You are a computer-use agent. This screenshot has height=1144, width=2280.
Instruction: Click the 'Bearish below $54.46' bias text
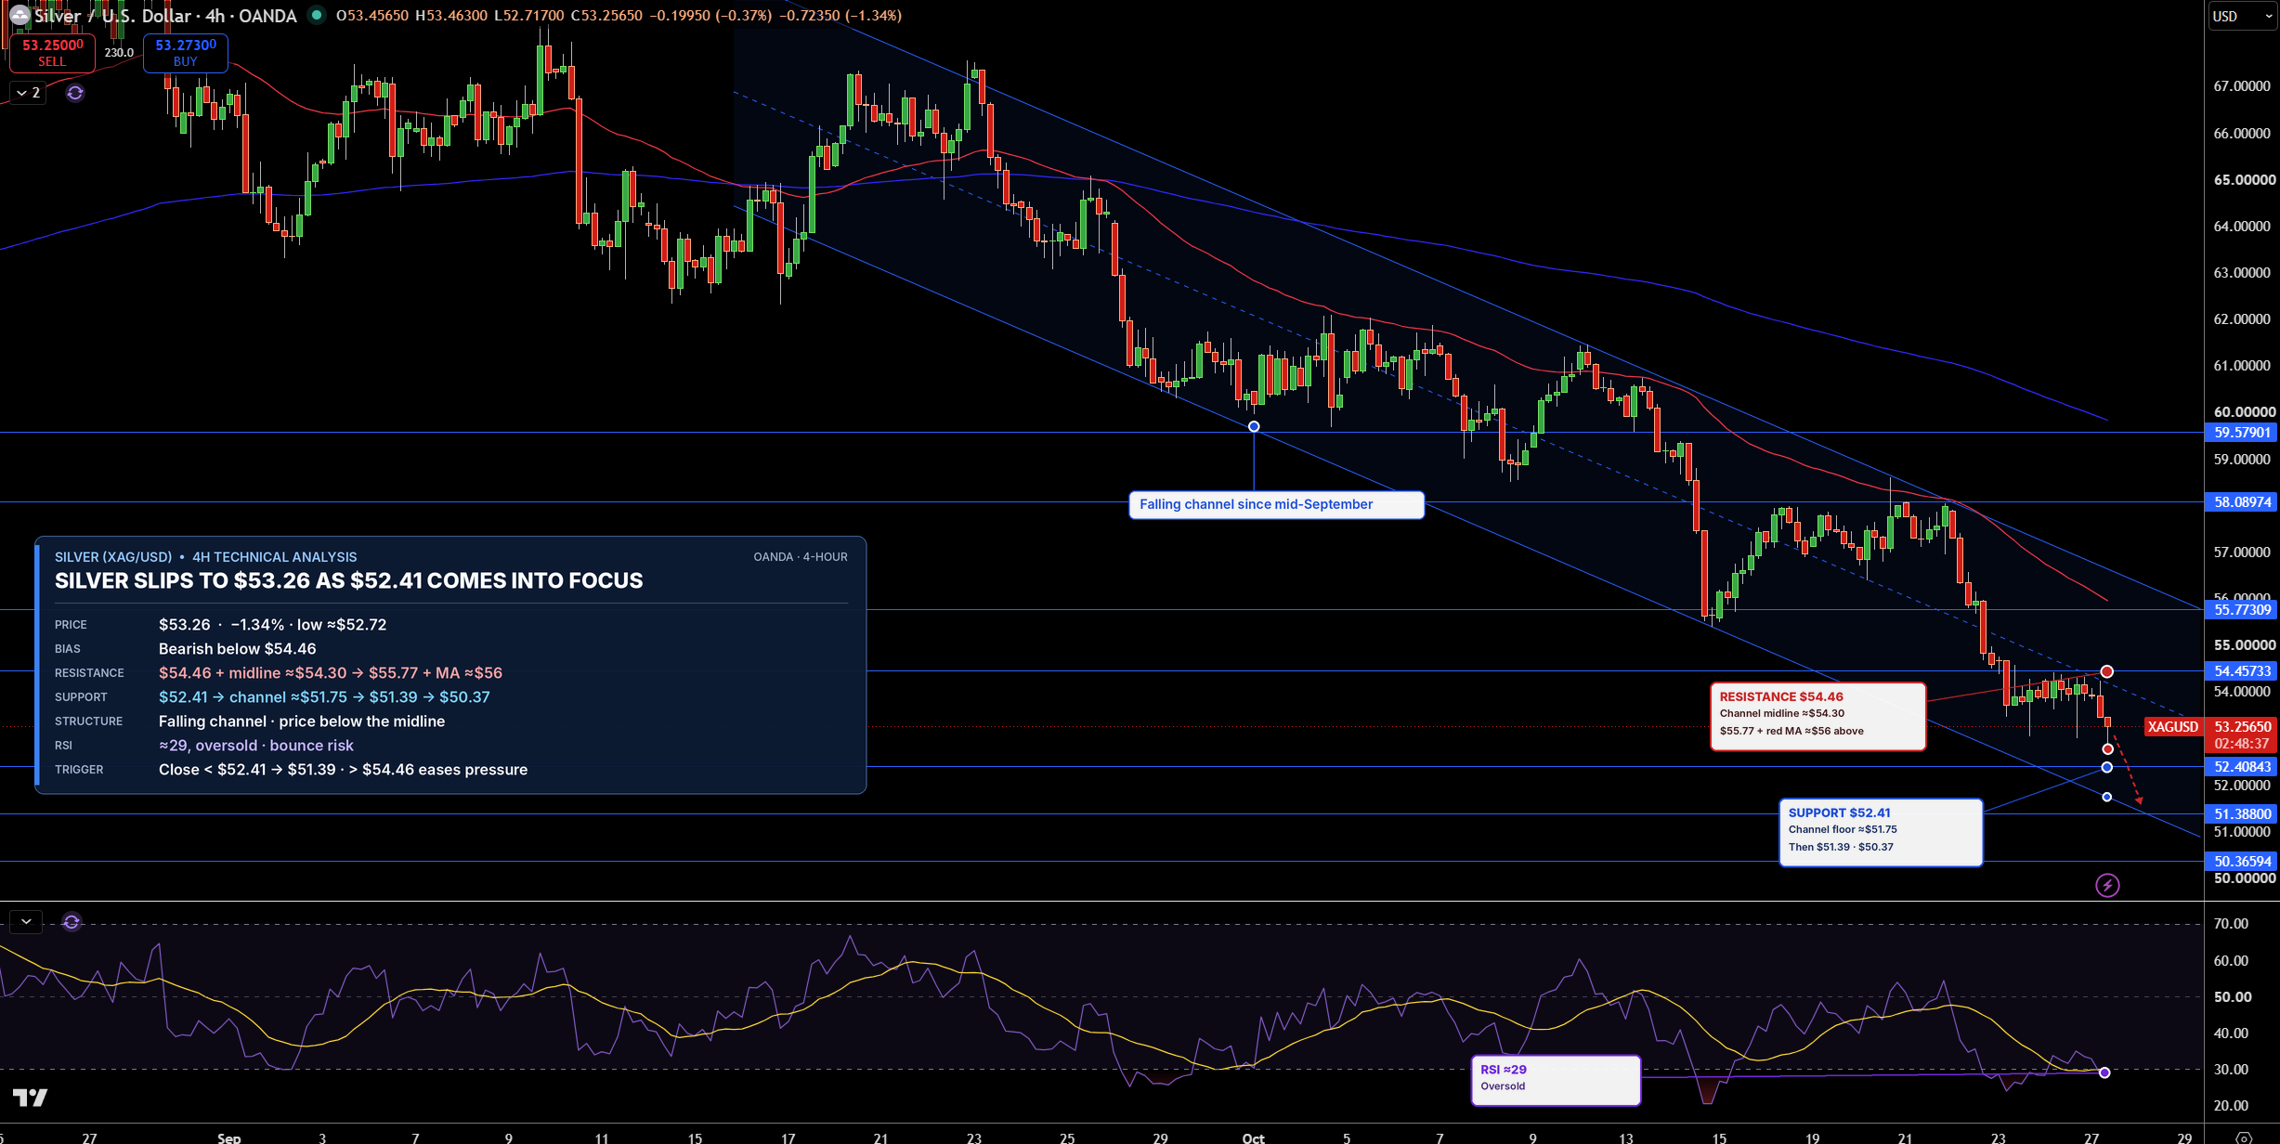pos(238,649)
